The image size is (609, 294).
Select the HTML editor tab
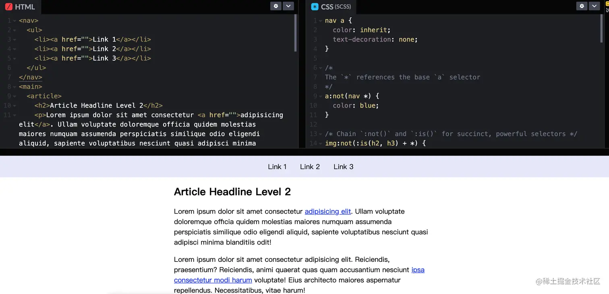pyautogui.click(x=20, y=7)
